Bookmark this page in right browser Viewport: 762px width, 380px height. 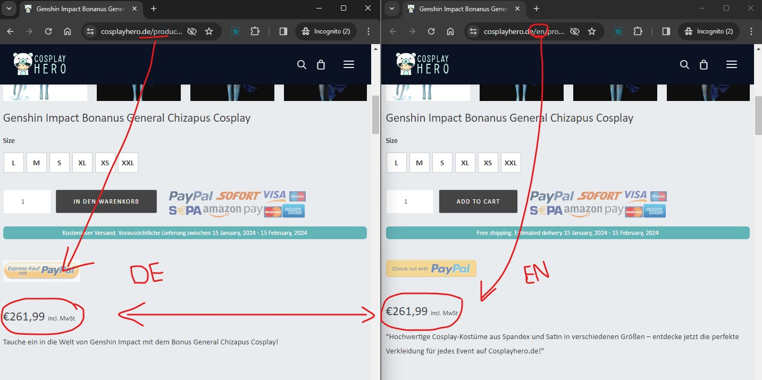pyautogui.click(x=592, y=31)
